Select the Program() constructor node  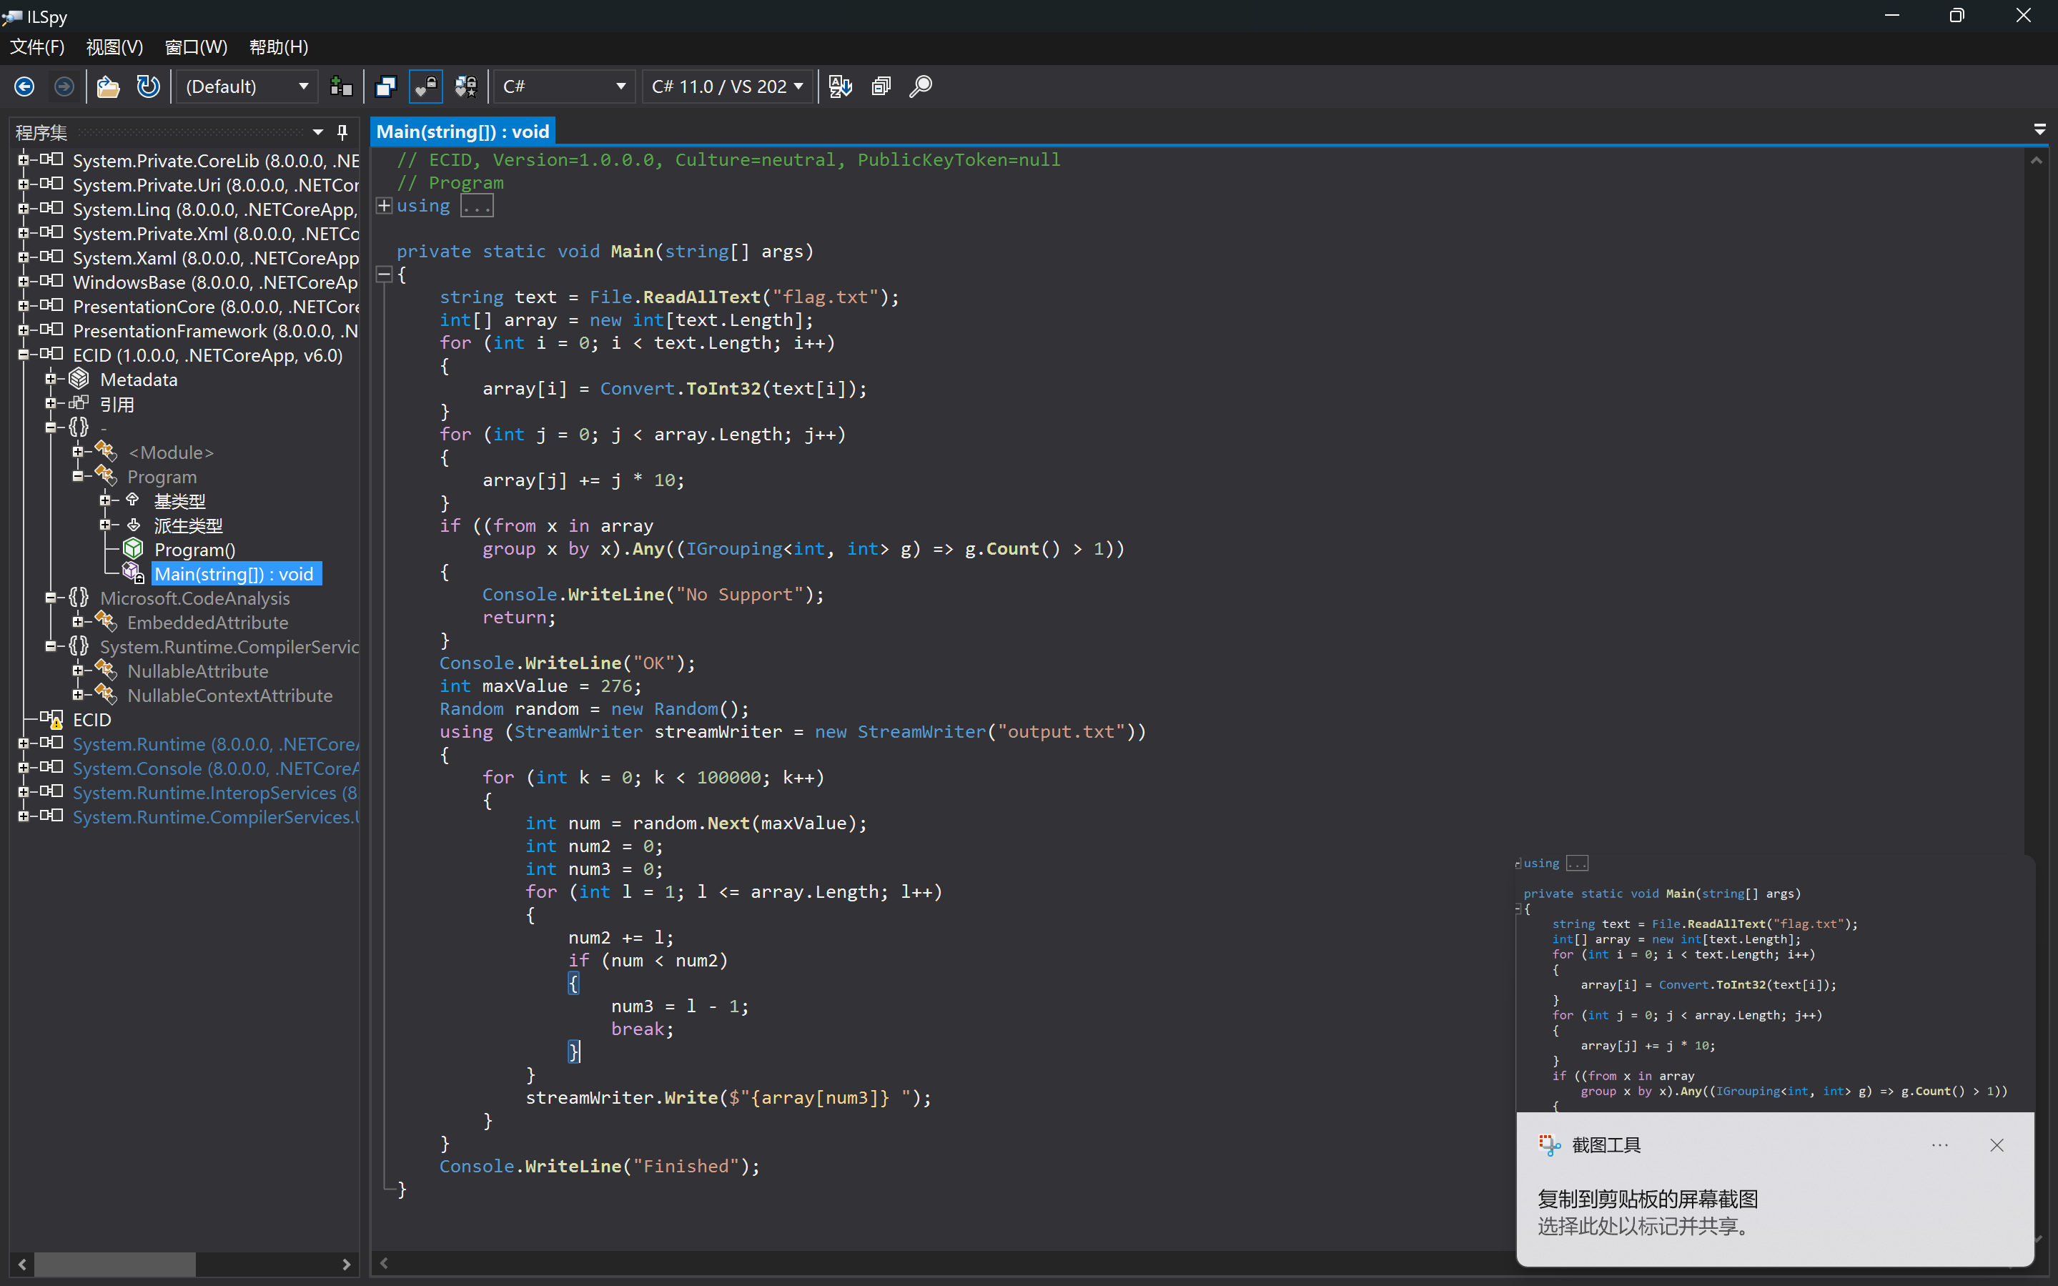coord(194,550)
